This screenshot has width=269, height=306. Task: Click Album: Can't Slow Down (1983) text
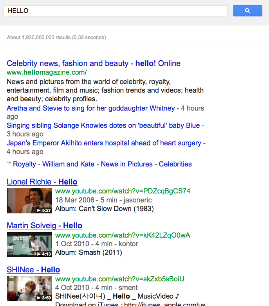[x=105, y=209]
